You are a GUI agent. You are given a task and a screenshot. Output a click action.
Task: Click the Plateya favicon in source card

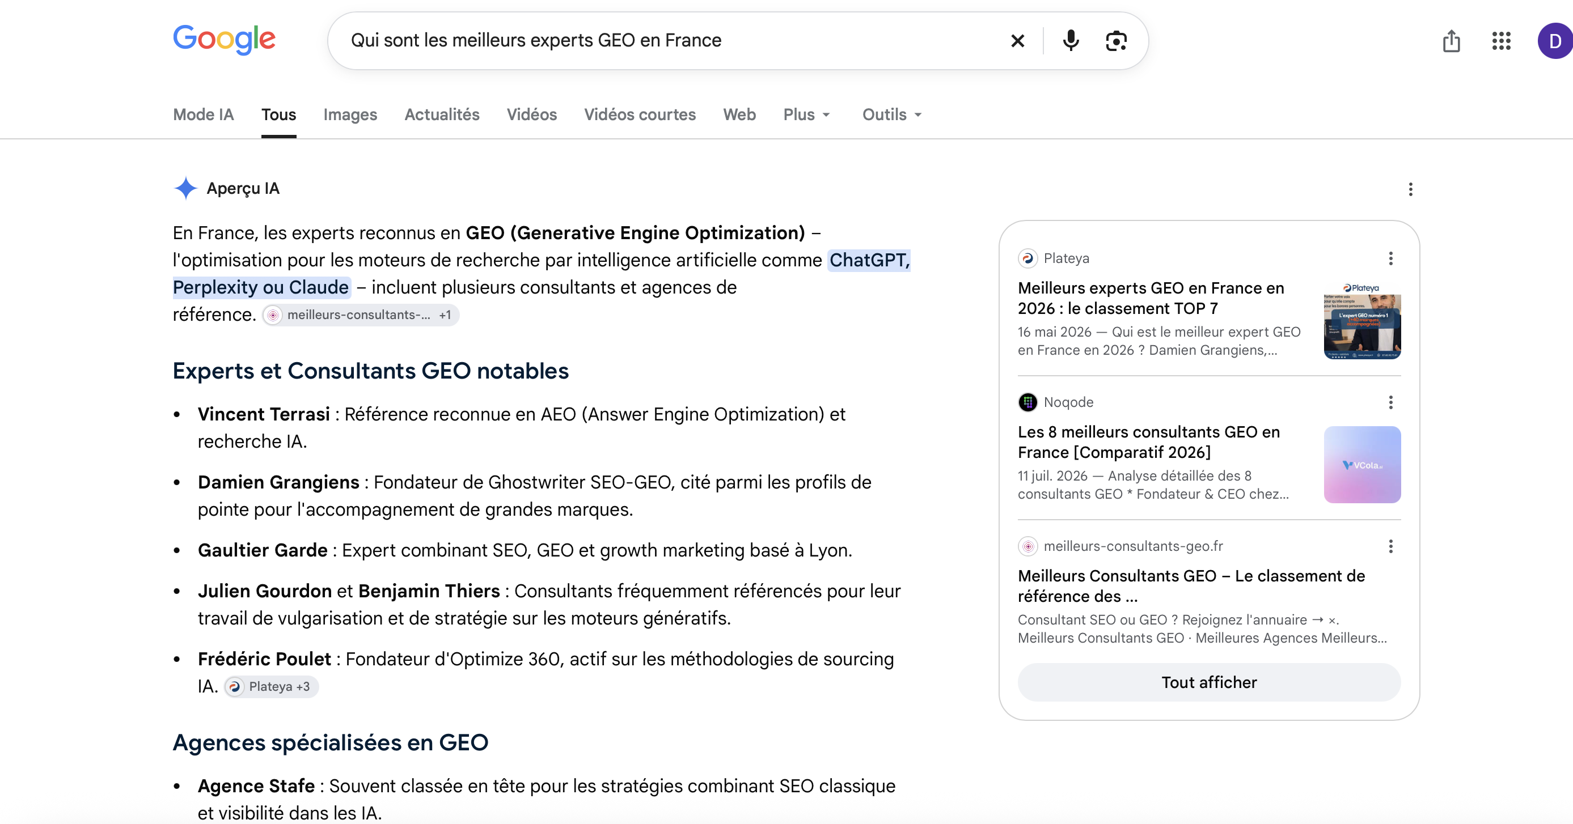pyautogui.click(x=1027, y=258)
